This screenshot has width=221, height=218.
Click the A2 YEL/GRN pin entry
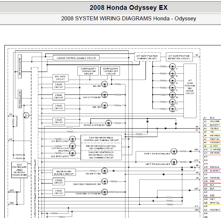(x=212, y=121)
